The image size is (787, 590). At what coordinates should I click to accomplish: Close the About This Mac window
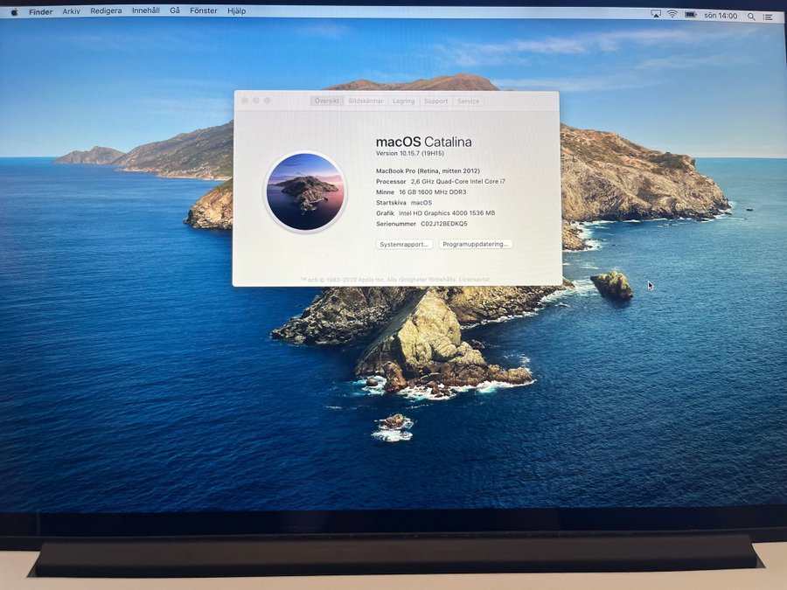pyautogui.click(x=245, y=101)
